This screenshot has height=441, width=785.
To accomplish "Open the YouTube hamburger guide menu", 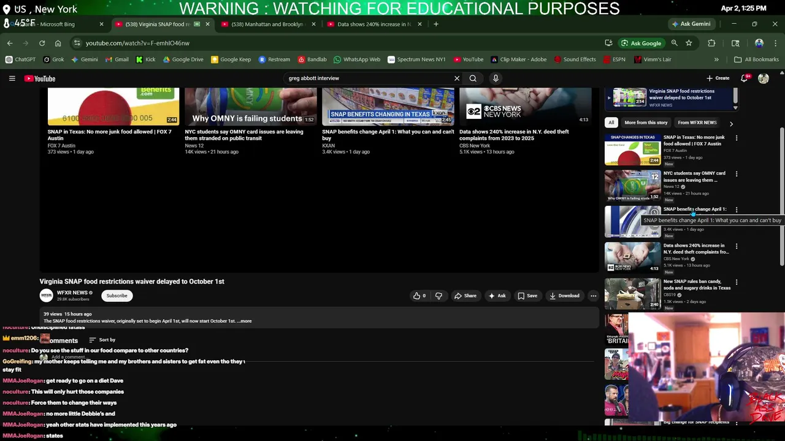I will (12, 78).
